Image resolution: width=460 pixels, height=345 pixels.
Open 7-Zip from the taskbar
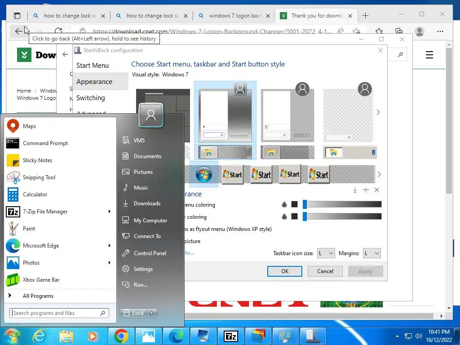click(231, 336)
